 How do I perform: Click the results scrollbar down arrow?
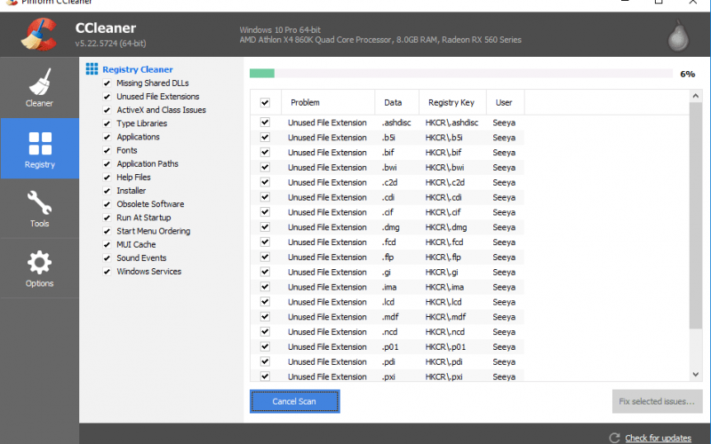[695, 374]
